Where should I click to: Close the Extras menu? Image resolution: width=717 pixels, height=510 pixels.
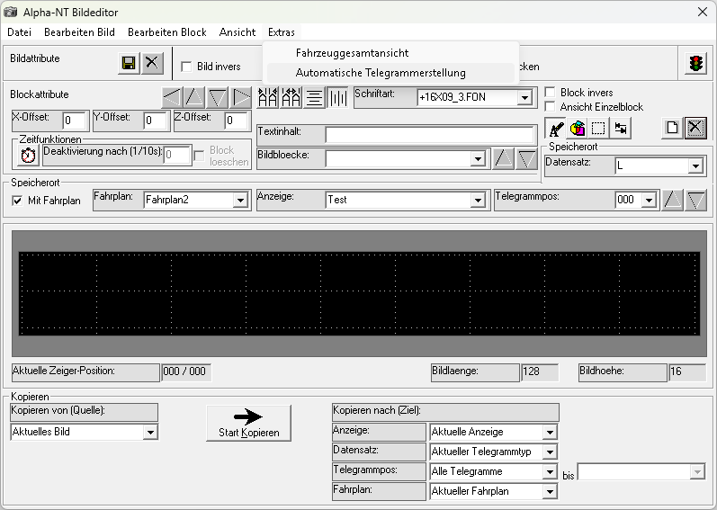click(282, 32)
